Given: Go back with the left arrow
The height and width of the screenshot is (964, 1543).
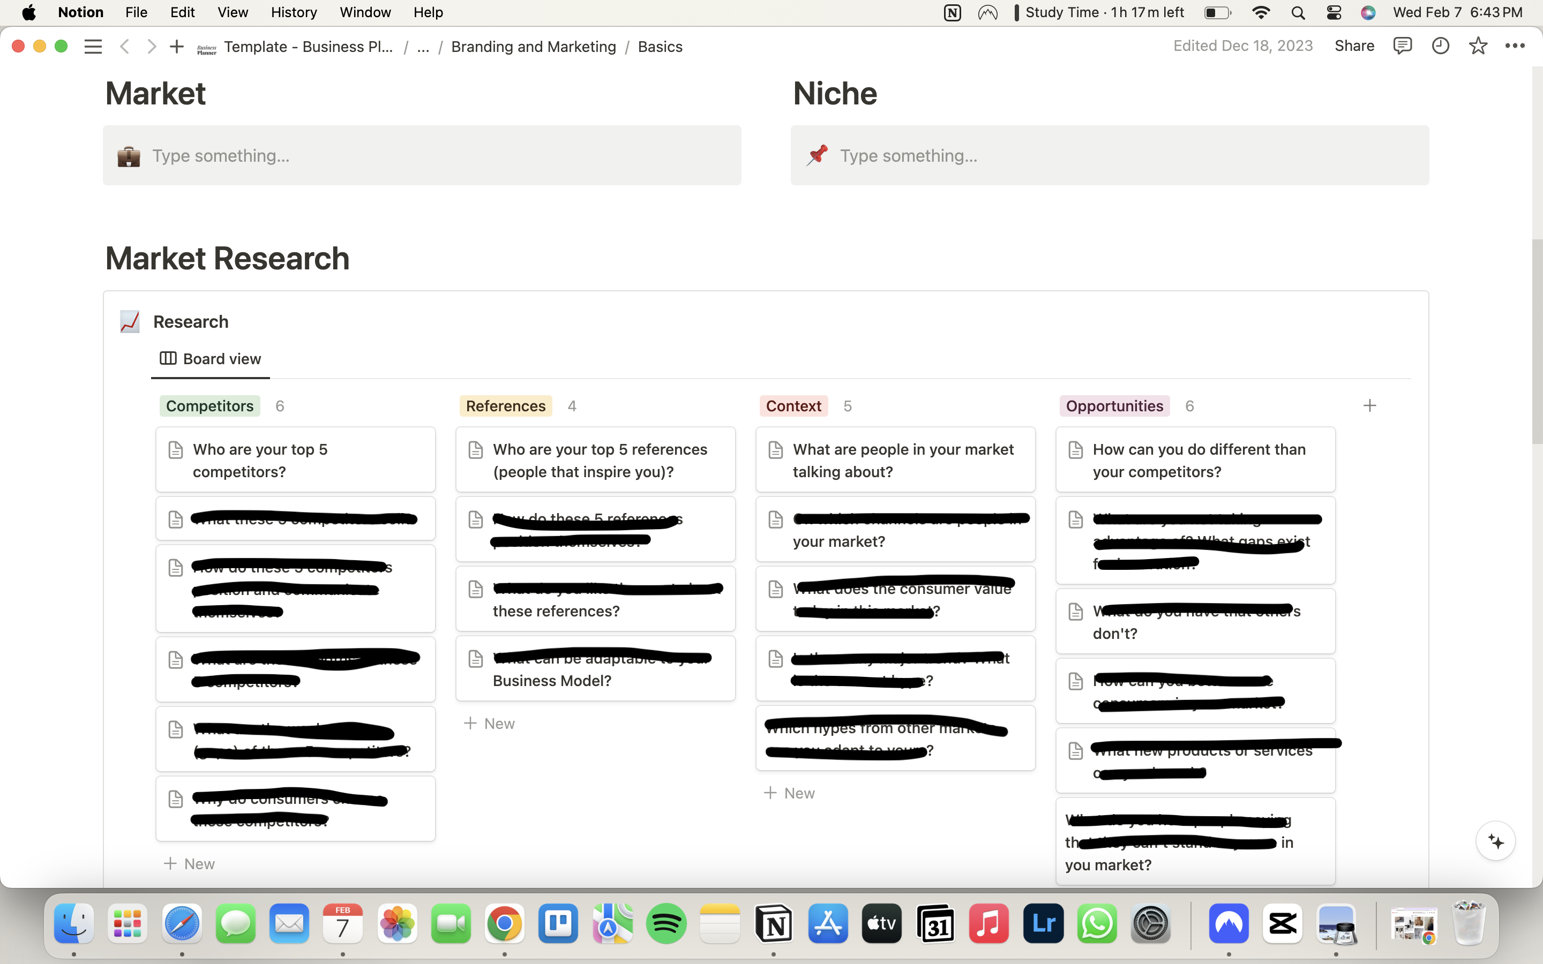Looking at the screenshot, I should point(125,47).
